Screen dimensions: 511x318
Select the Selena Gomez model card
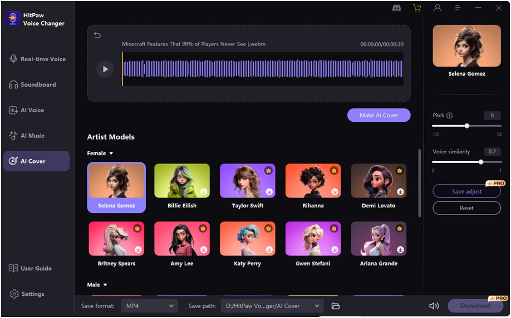(x=116, y=187)
